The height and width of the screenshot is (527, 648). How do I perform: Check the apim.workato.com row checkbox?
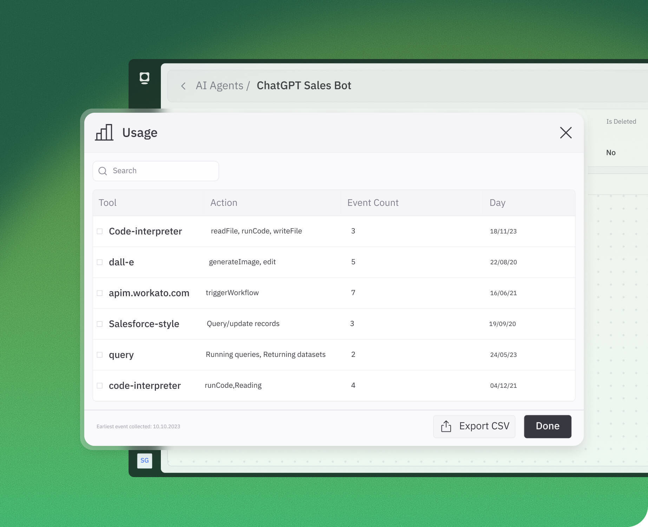point(100,293)
